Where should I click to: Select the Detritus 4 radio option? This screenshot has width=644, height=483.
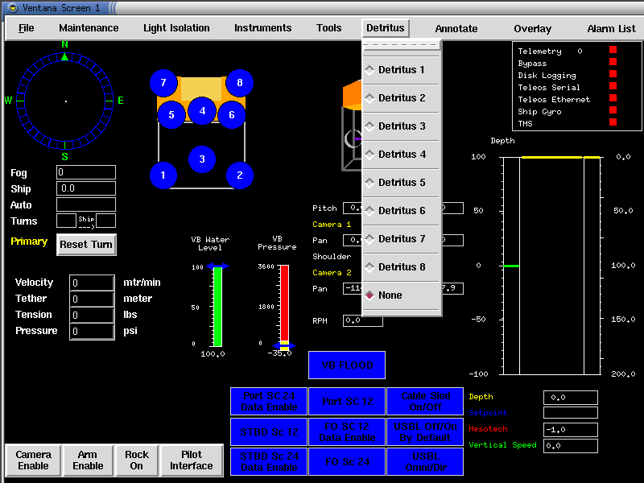coord(401,155)
